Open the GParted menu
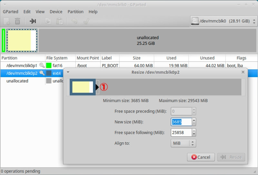This screenshot has height=175, width=258. pos(11,12)
